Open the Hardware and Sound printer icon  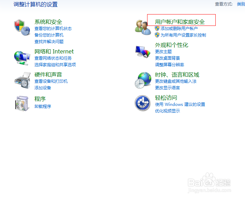pos(22,80)
